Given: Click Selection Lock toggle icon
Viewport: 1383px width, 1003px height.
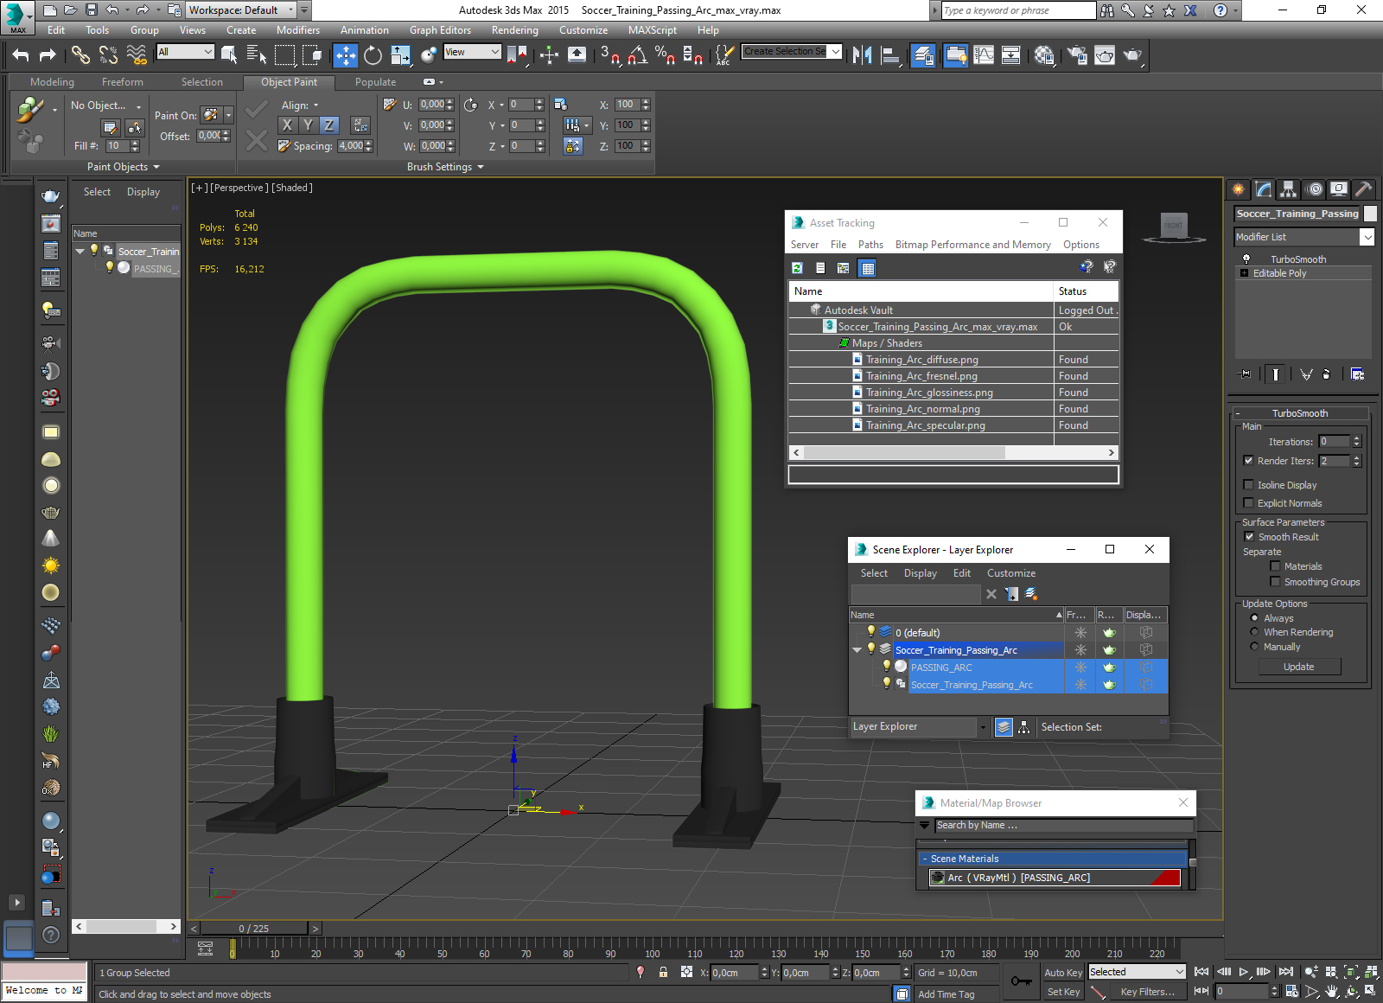Looking at the screenshot, I should (x=663, y=972).
